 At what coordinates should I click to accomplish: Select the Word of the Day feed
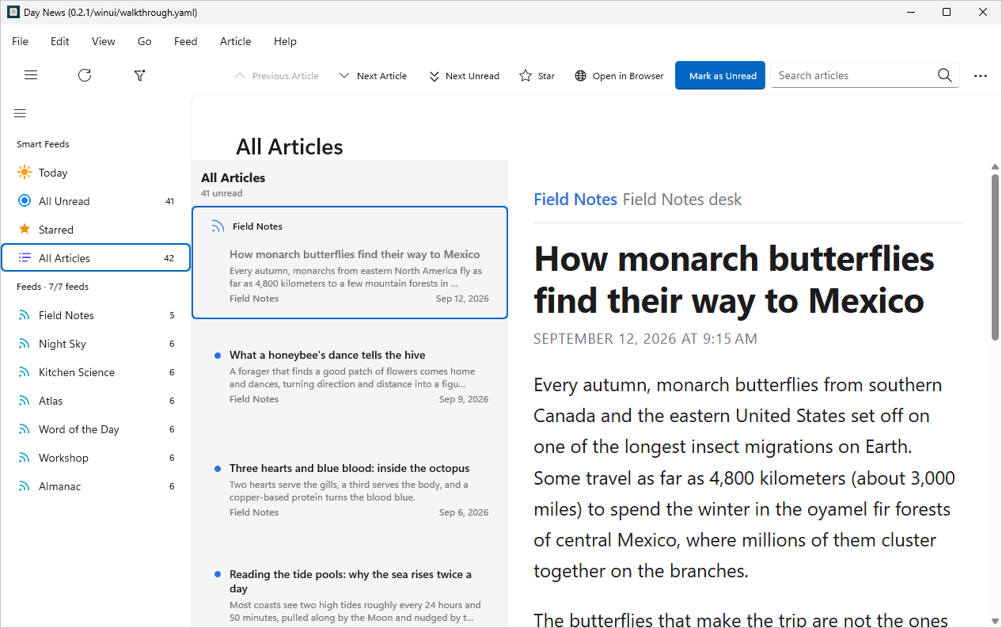[96, 429]
